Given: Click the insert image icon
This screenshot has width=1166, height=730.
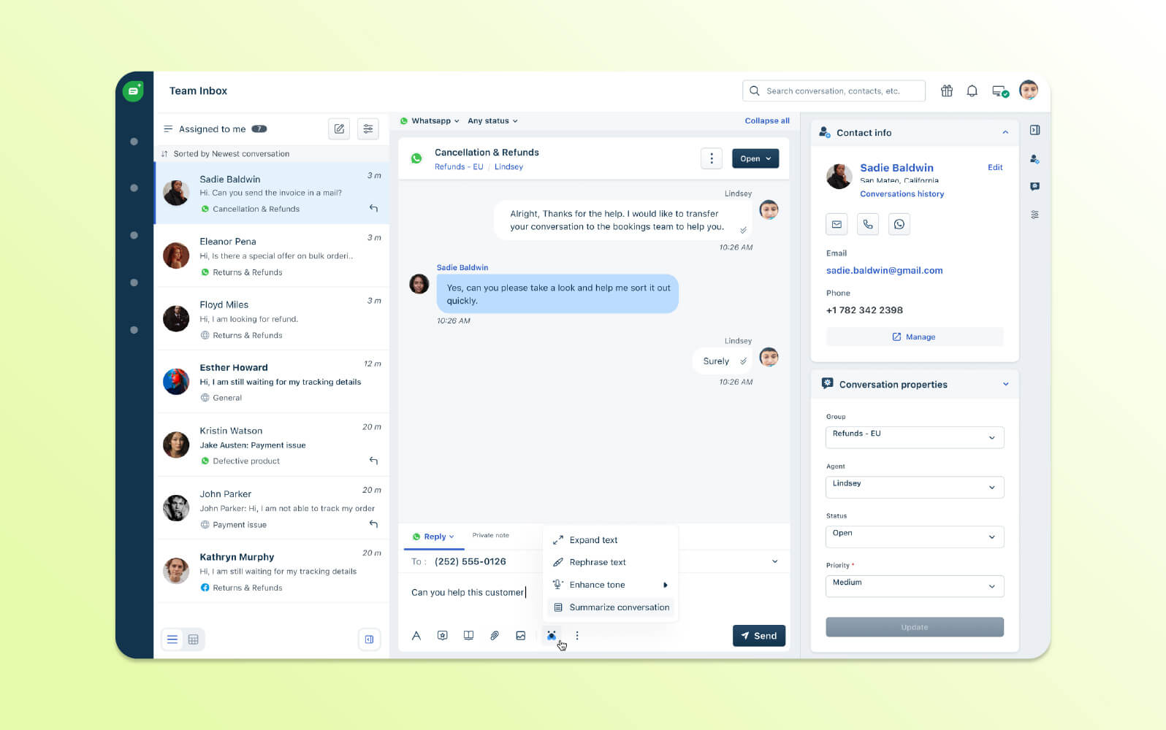Looking at the screenshot, I should (521, 636).
